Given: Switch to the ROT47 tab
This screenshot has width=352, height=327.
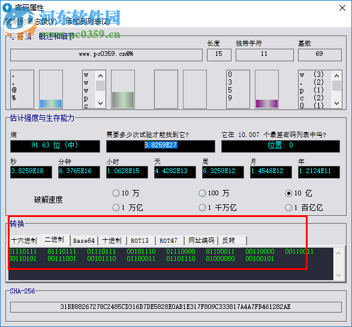Looking at the screenshot, I should coord(170,240).
